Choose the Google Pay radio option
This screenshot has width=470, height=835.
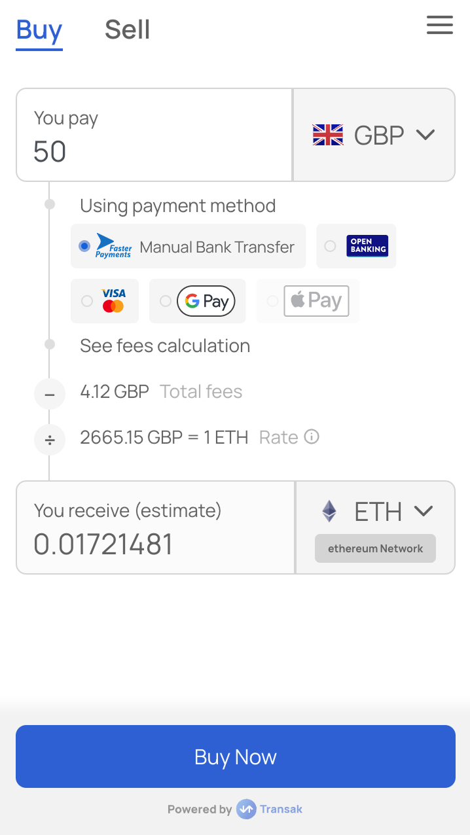[166, 301]
